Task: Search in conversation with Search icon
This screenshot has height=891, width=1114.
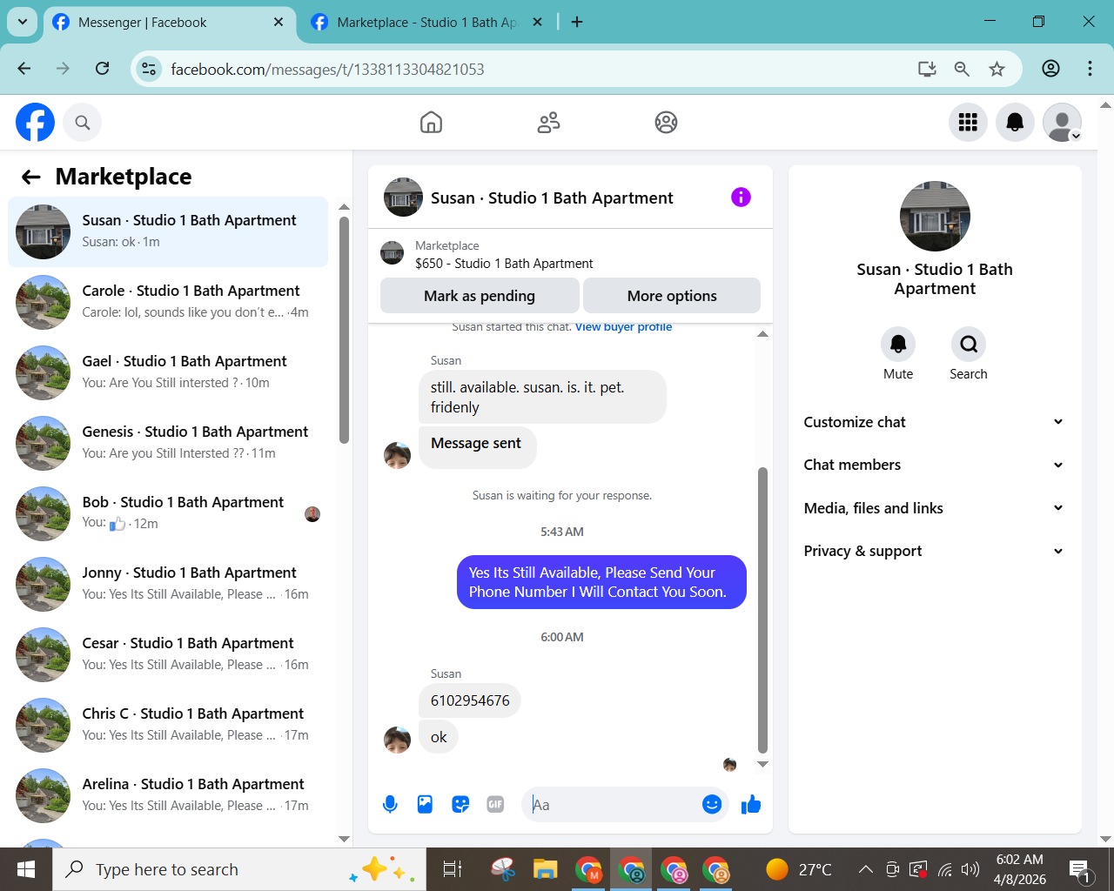Action: [969, 345]
